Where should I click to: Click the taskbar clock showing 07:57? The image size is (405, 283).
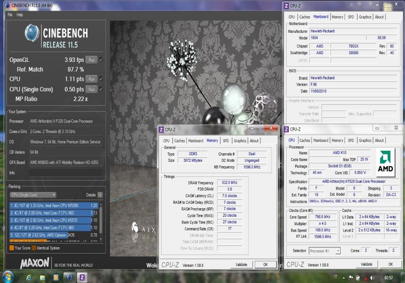point(388,278)
